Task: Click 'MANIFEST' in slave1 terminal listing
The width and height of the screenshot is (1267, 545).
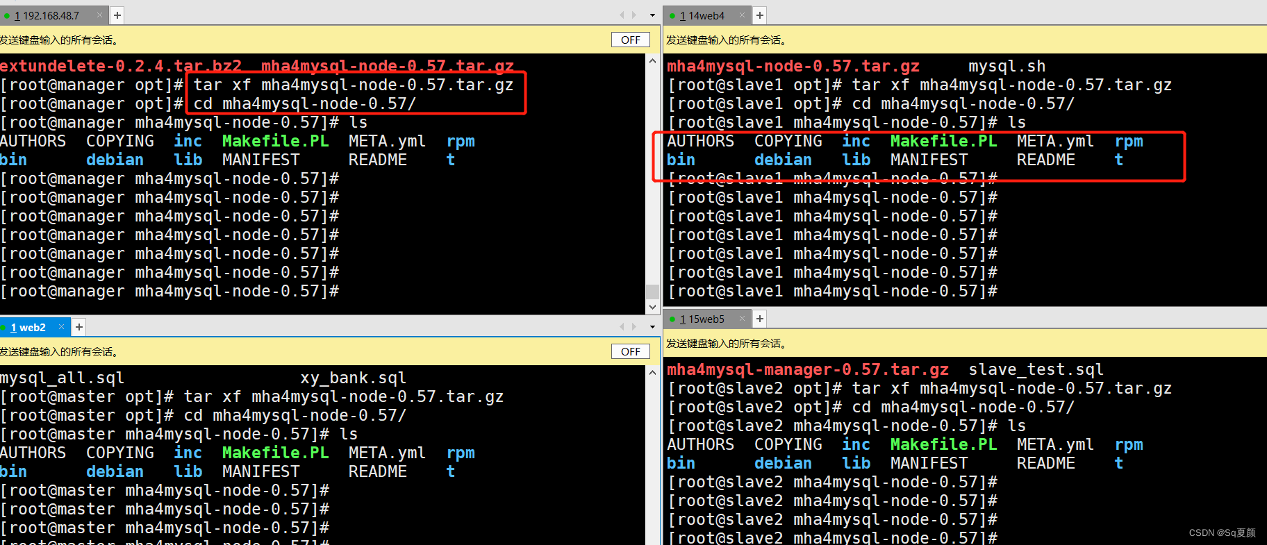Action: (929, 160)
